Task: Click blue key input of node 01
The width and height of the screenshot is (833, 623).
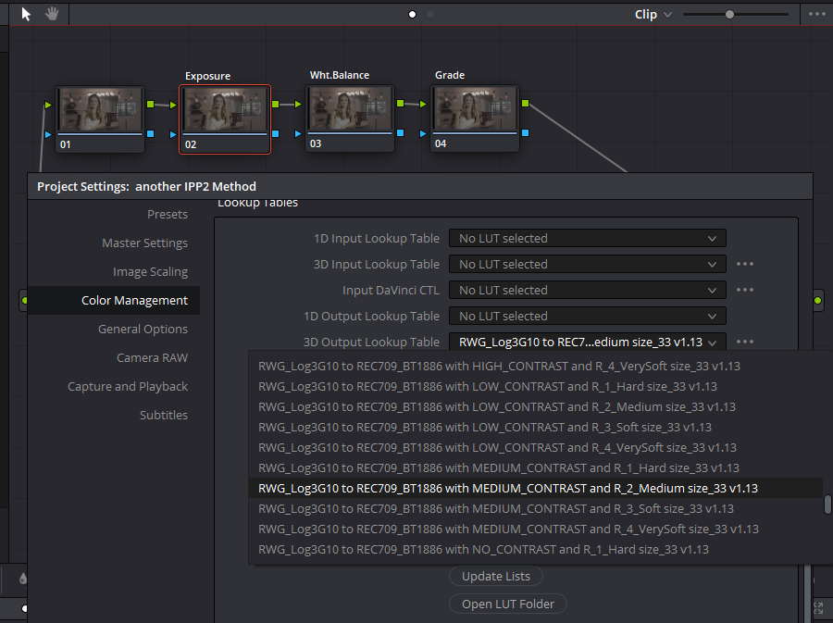Action: pyautogui.click(x=48, y=134)
